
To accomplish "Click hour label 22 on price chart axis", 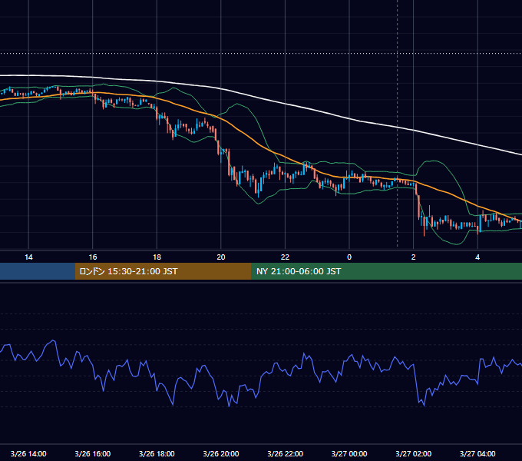I will 286,257.
